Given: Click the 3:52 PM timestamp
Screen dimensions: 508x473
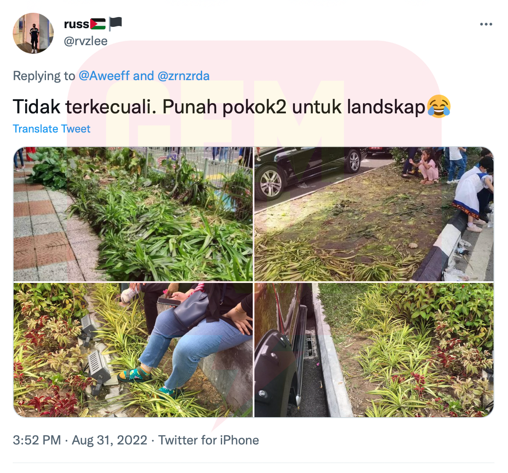Looking at the screenshot, I should coord(37,440).
